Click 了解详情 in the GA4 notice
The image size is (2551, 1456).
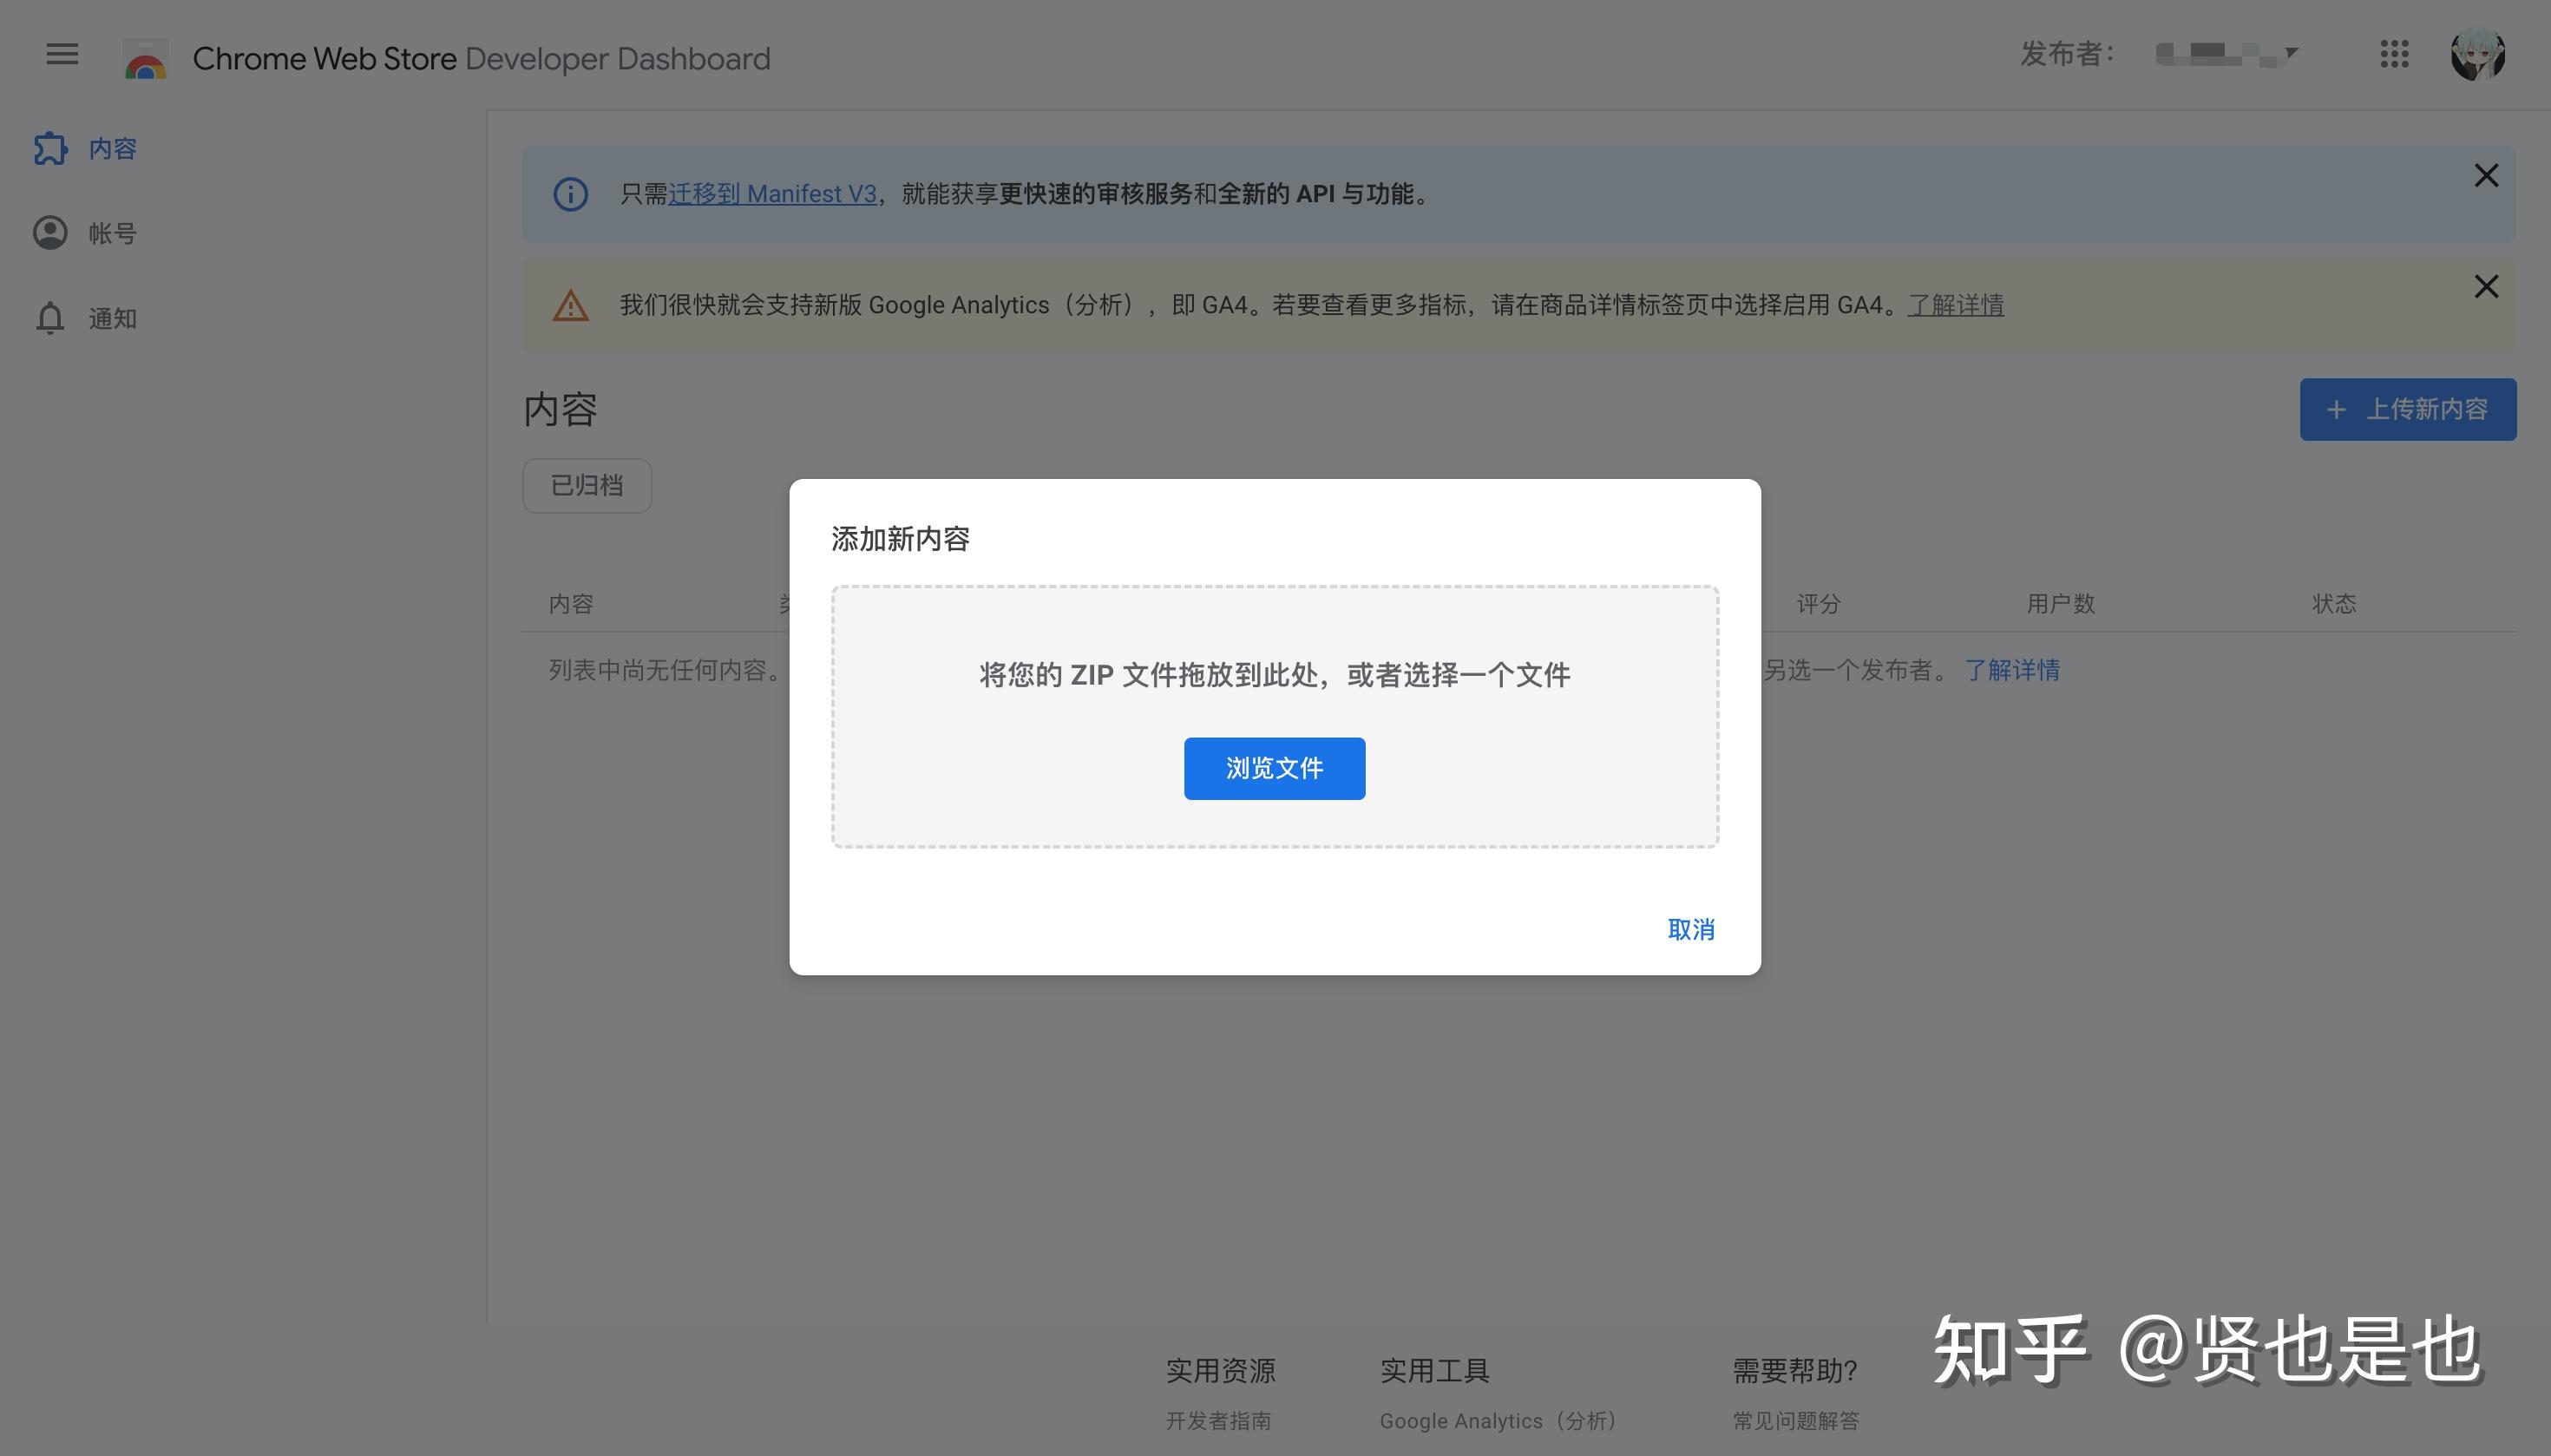pos(1955,305)
